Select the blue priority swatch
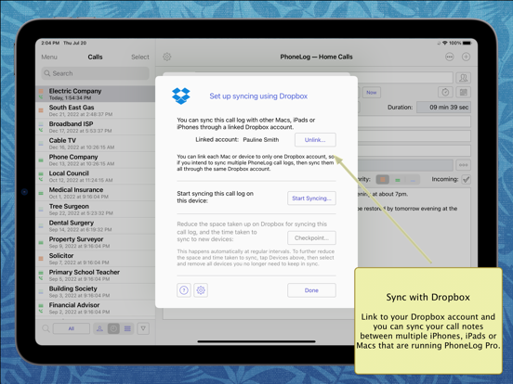The width and height of the screenshot is (513, 384). pos(413,180)
